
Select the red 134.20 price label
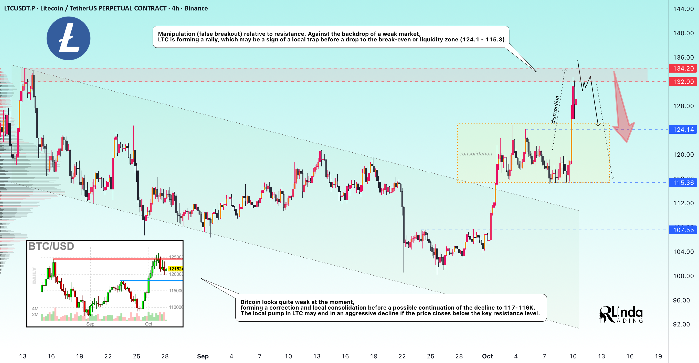(683, 69)
